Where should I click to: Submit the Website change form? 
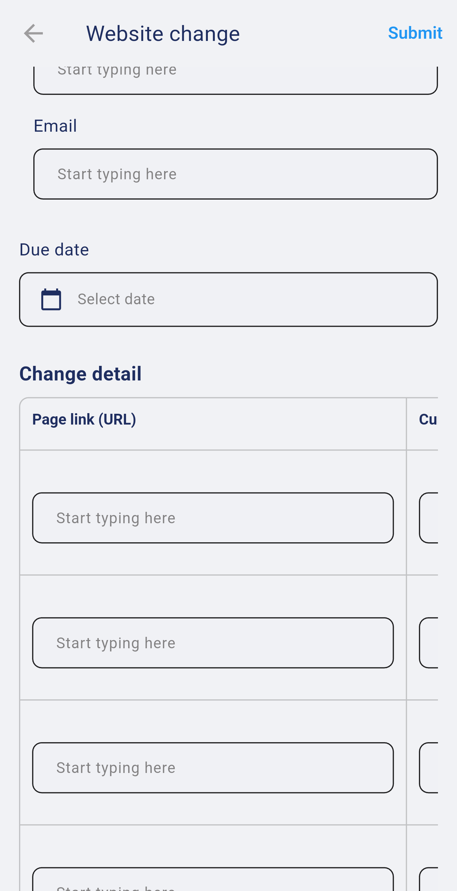[415, 33]
